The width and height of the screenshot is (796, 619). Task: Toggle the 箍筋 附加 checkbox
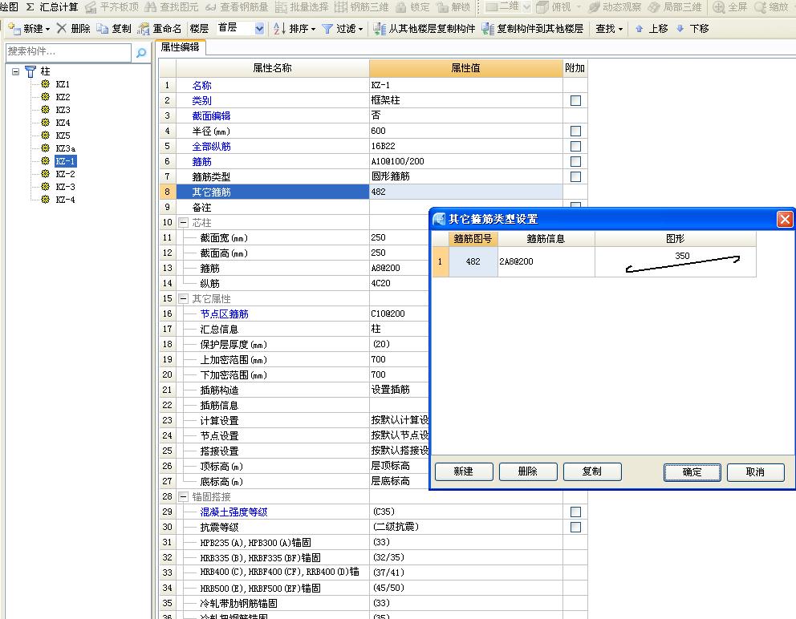pos(575,161)
